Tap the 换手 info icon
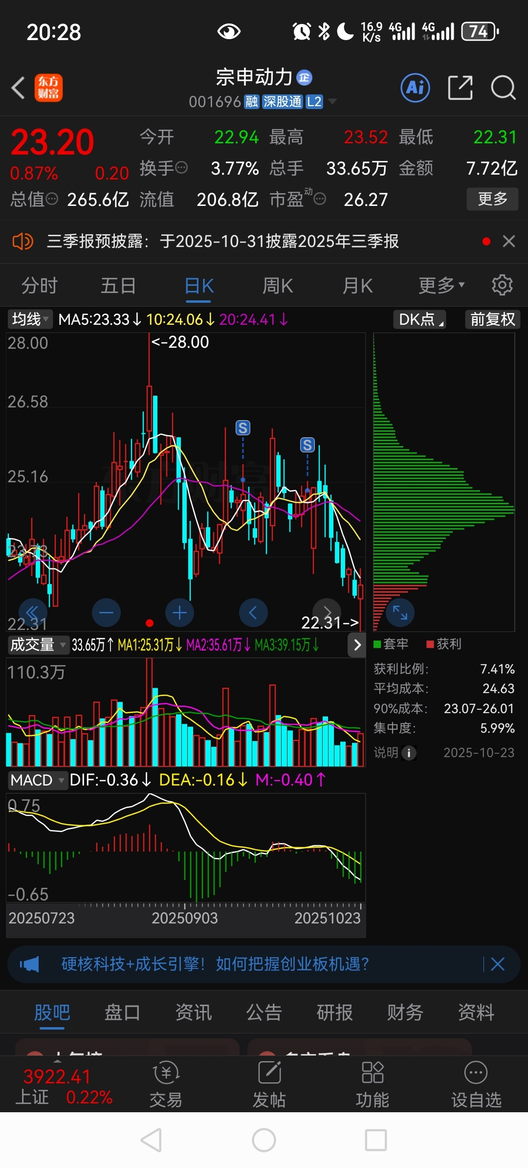Image resolution: width=528 pixels, height=1168 pixels. tap(181, 168)
